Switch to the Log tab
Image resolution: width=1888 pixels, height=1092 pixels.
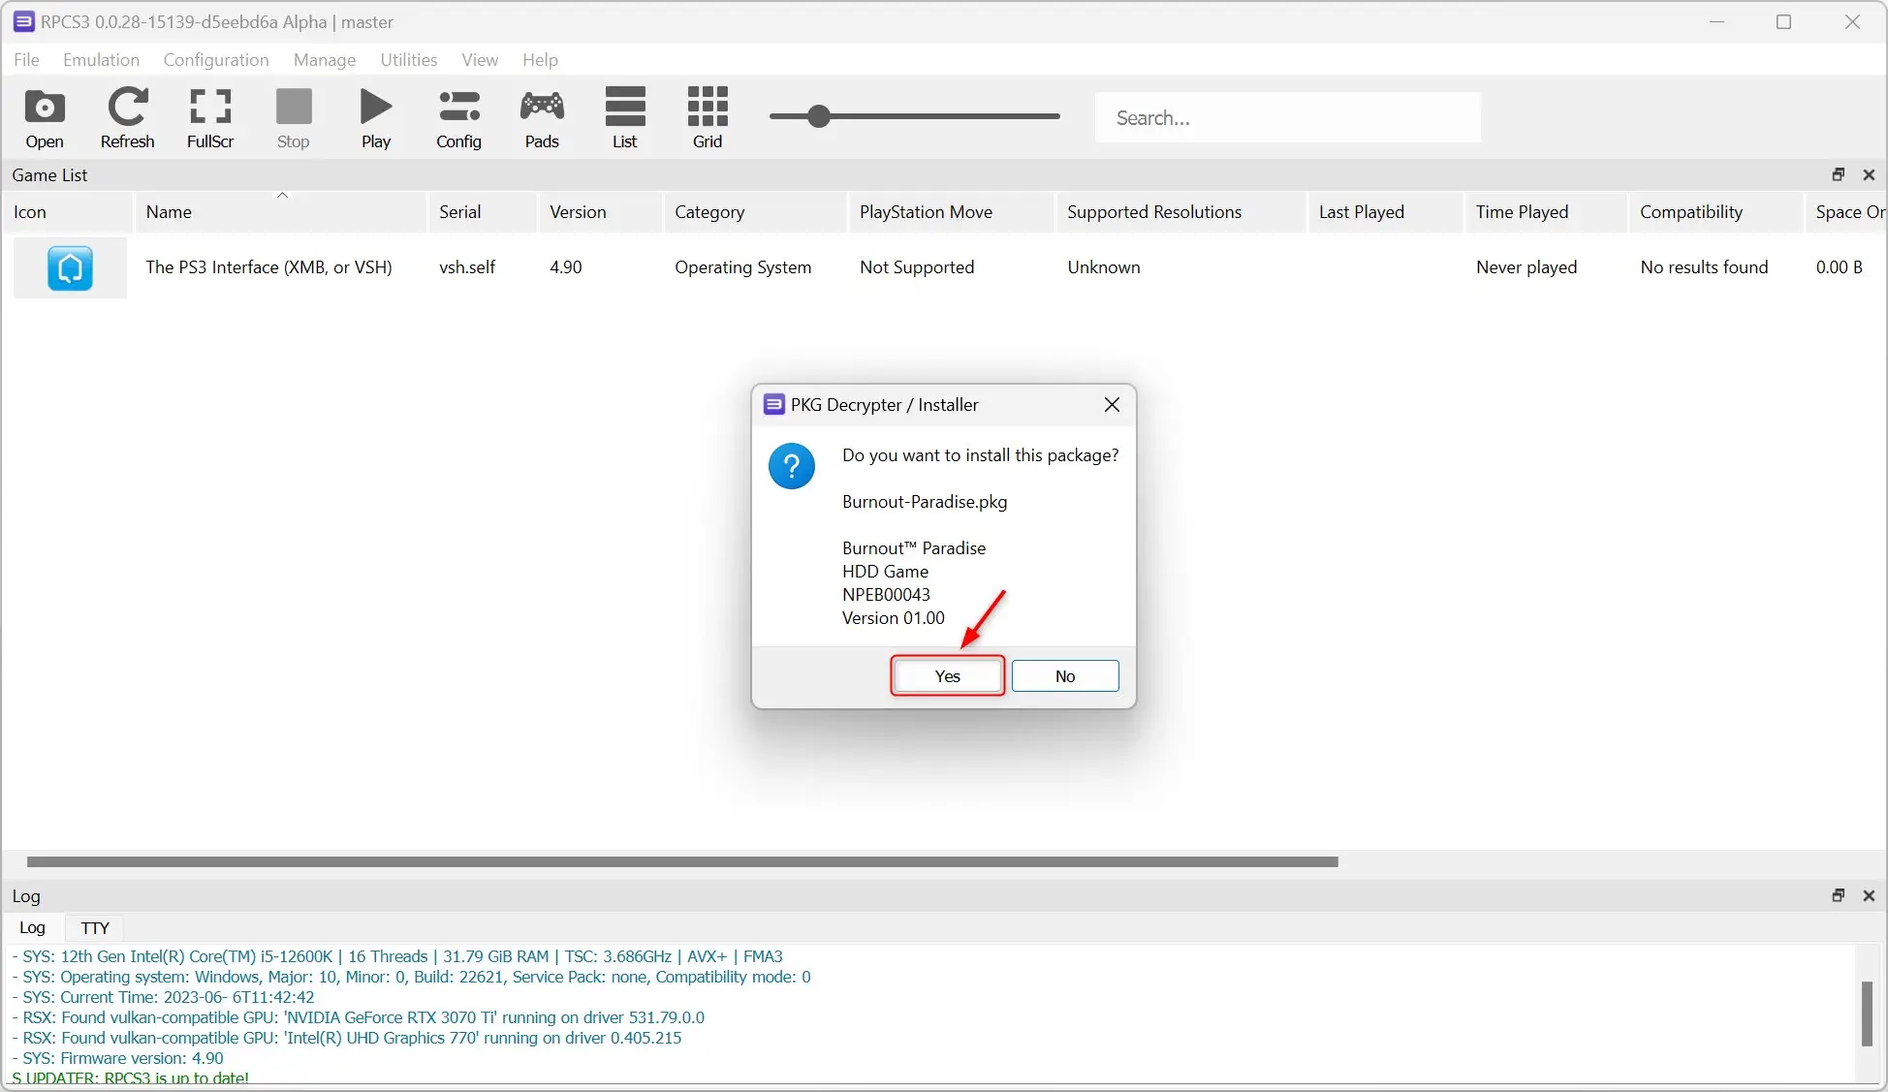[32, 927]
